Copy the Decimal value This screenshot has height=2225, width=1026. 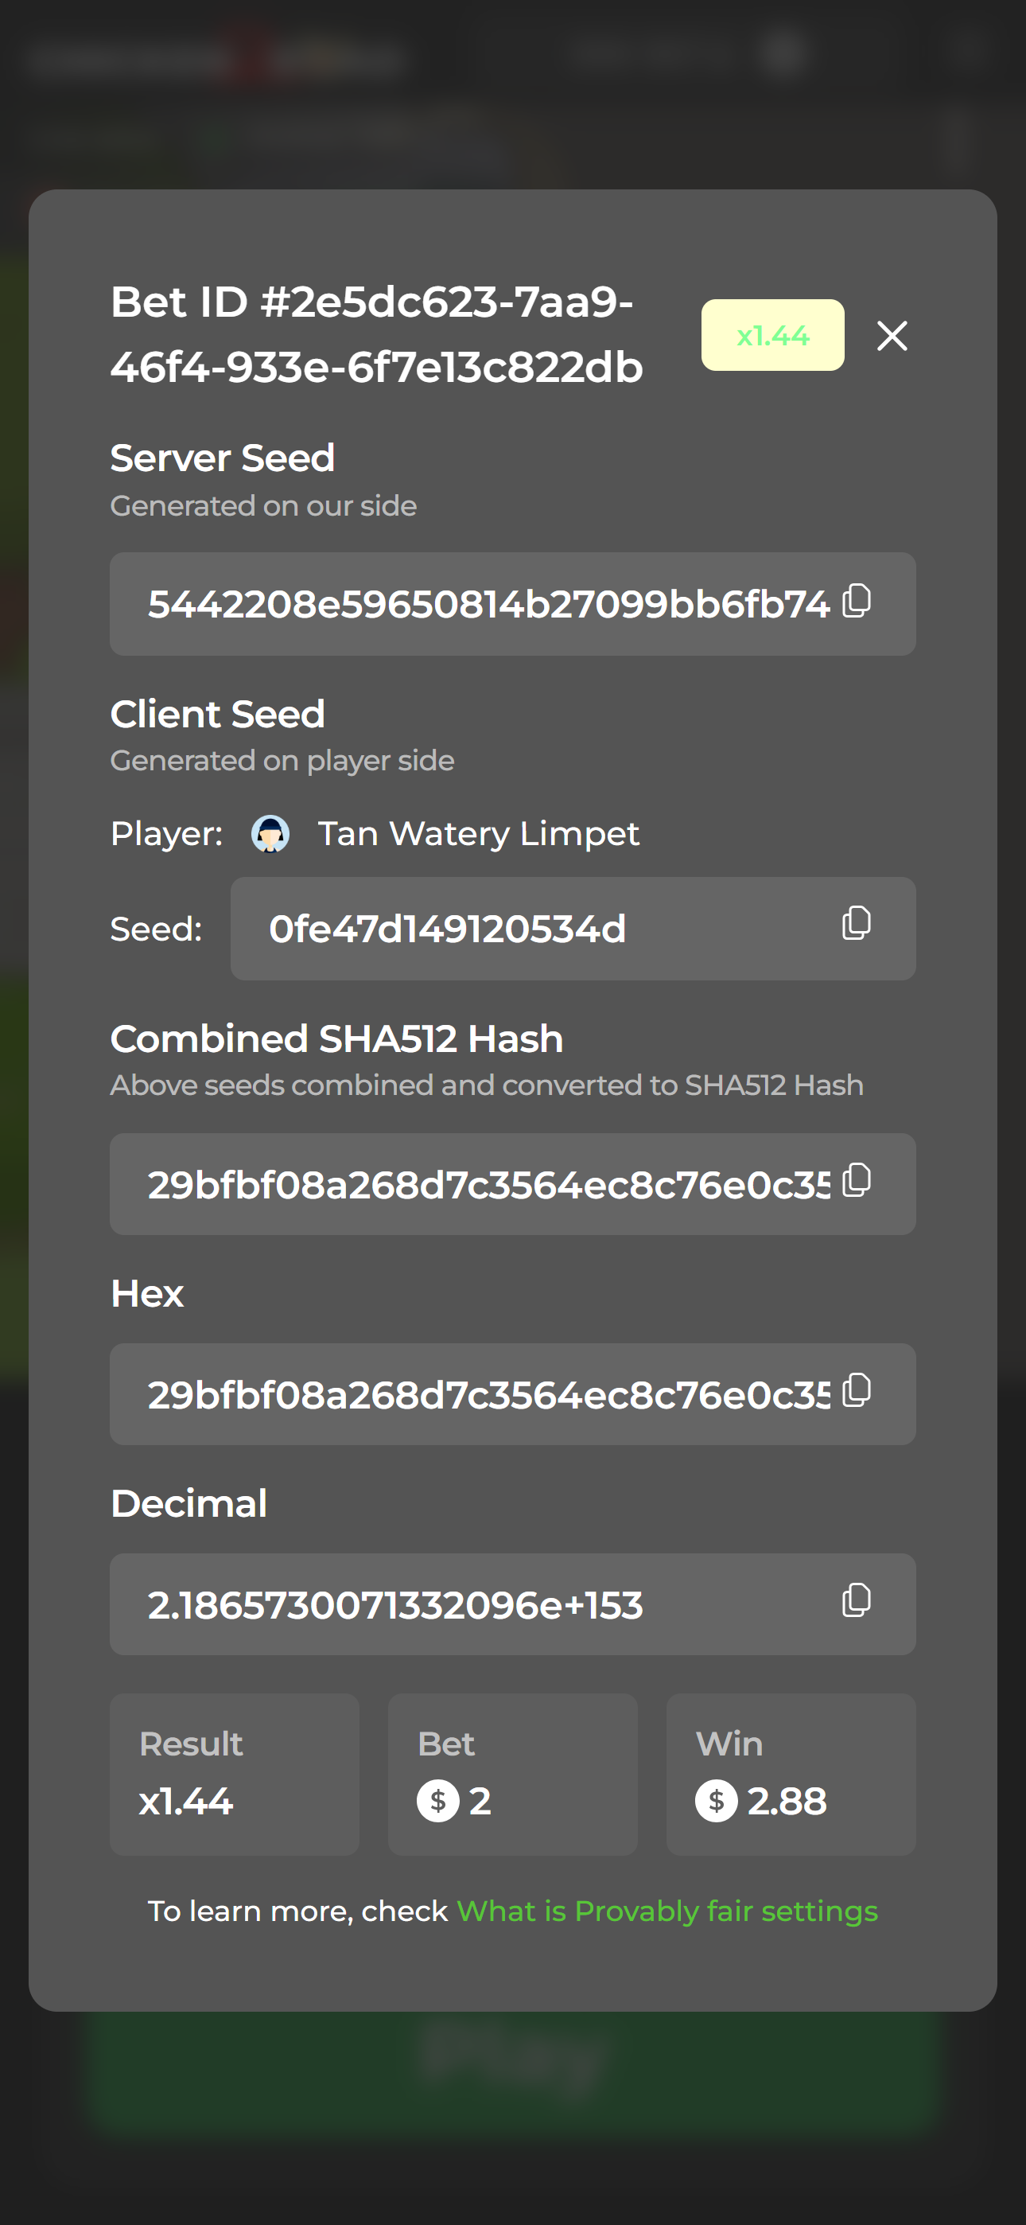coord(856,1600)
